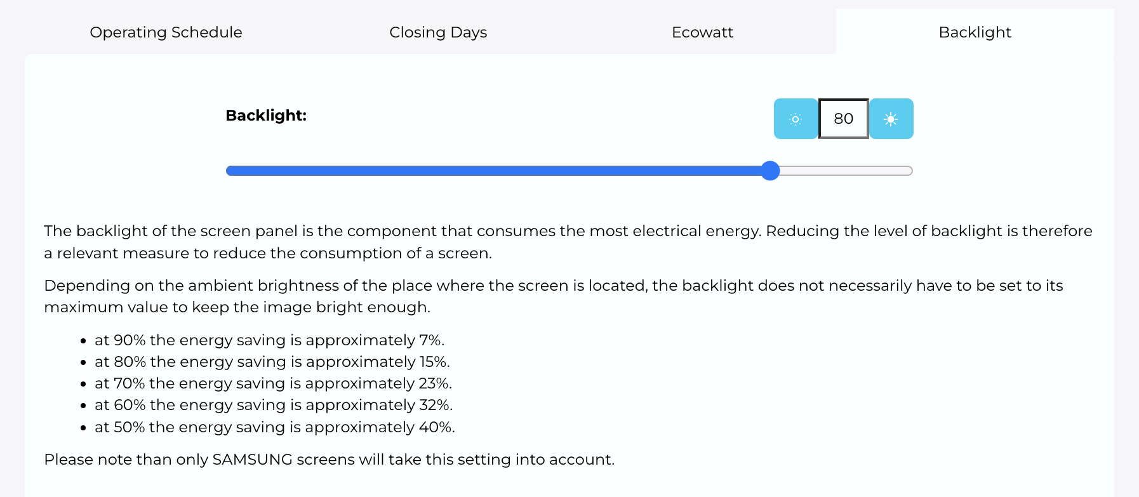The height and width of the screenshot is (497, 1139).
Task: Click the "at 90%" energy saving bullet
Action: 269,340
